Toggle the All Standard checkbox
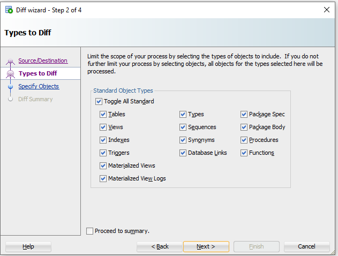This screenshot has width=338, height=256. coord(99,102)
